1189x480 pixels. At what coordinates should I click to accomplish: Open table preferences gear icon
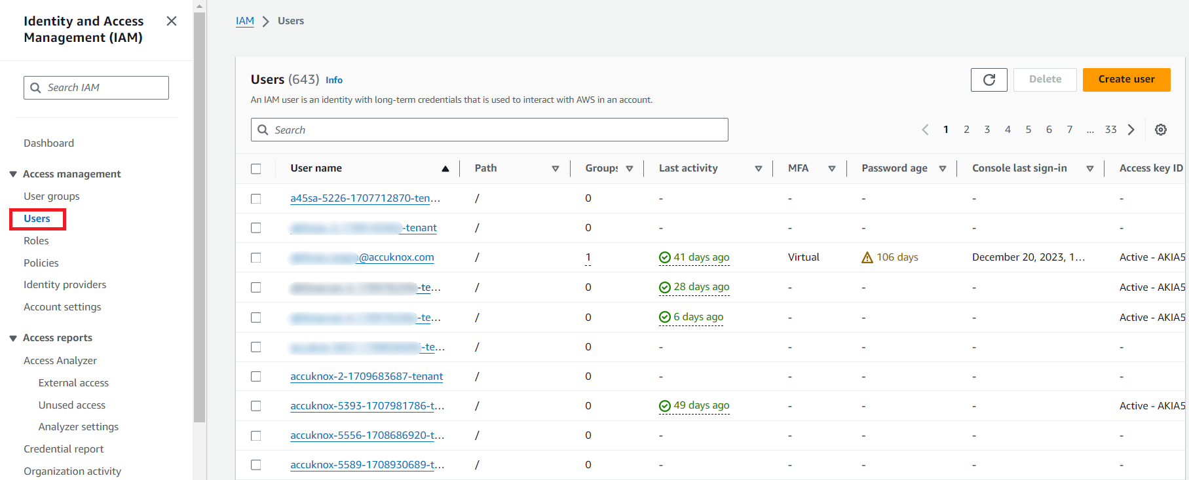[1160, 130]
